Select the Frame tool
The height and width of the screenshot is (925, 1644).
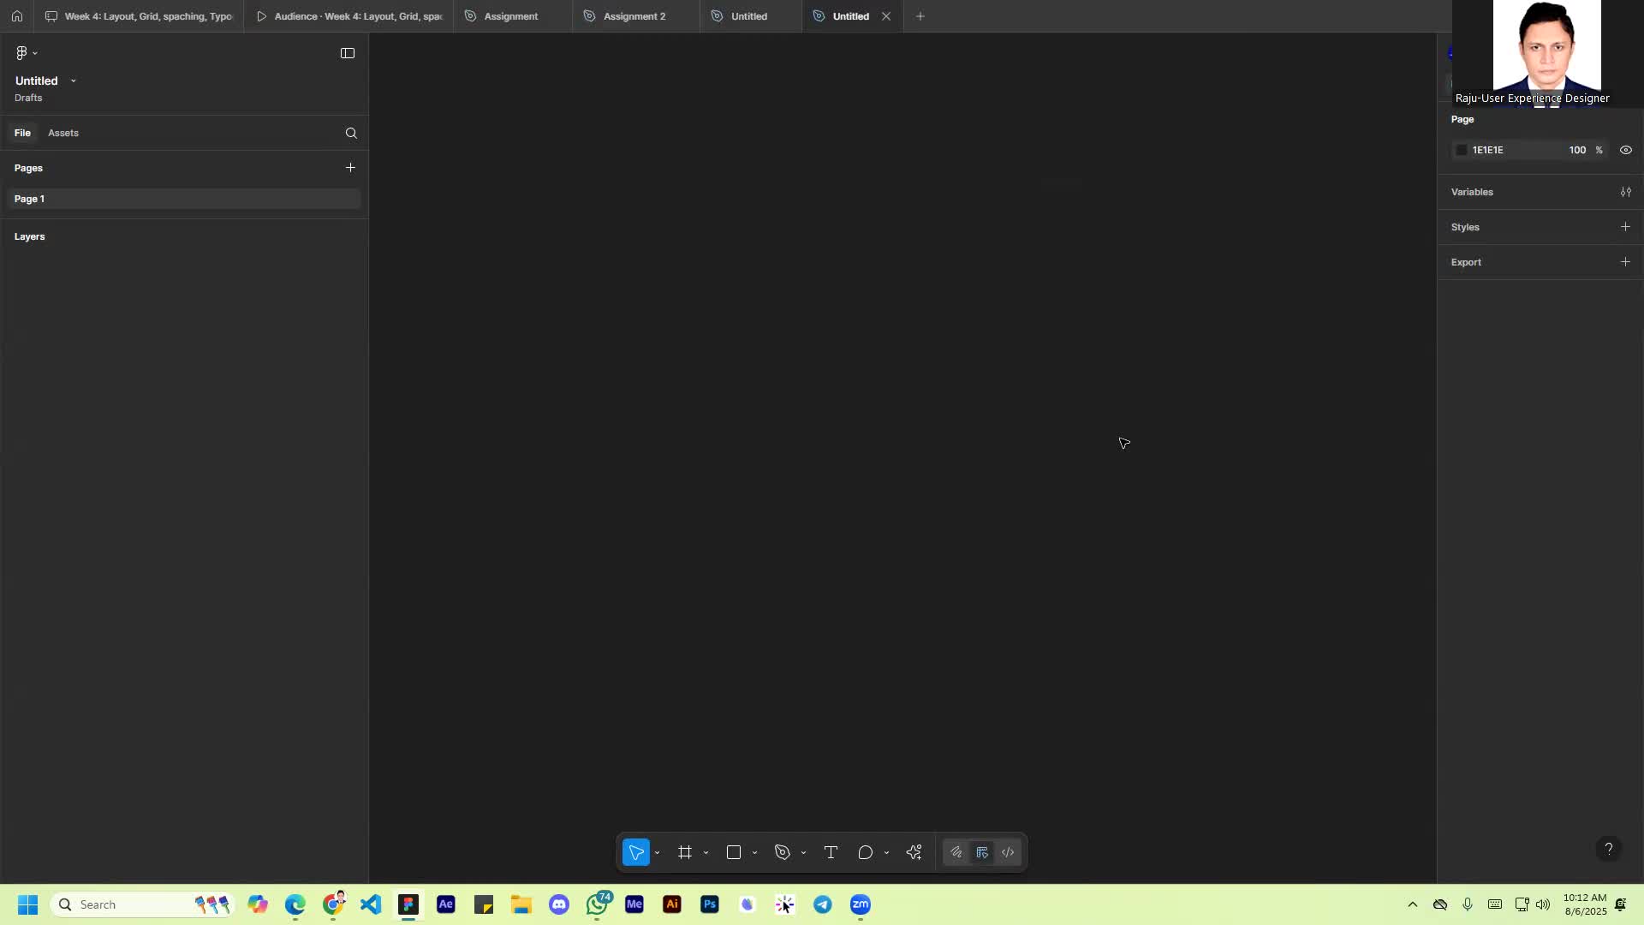click(685, 852)
